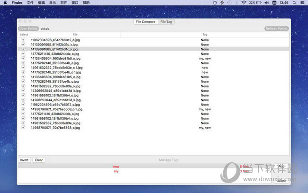
Task: Open the 文件 menu
Action: 30,2
